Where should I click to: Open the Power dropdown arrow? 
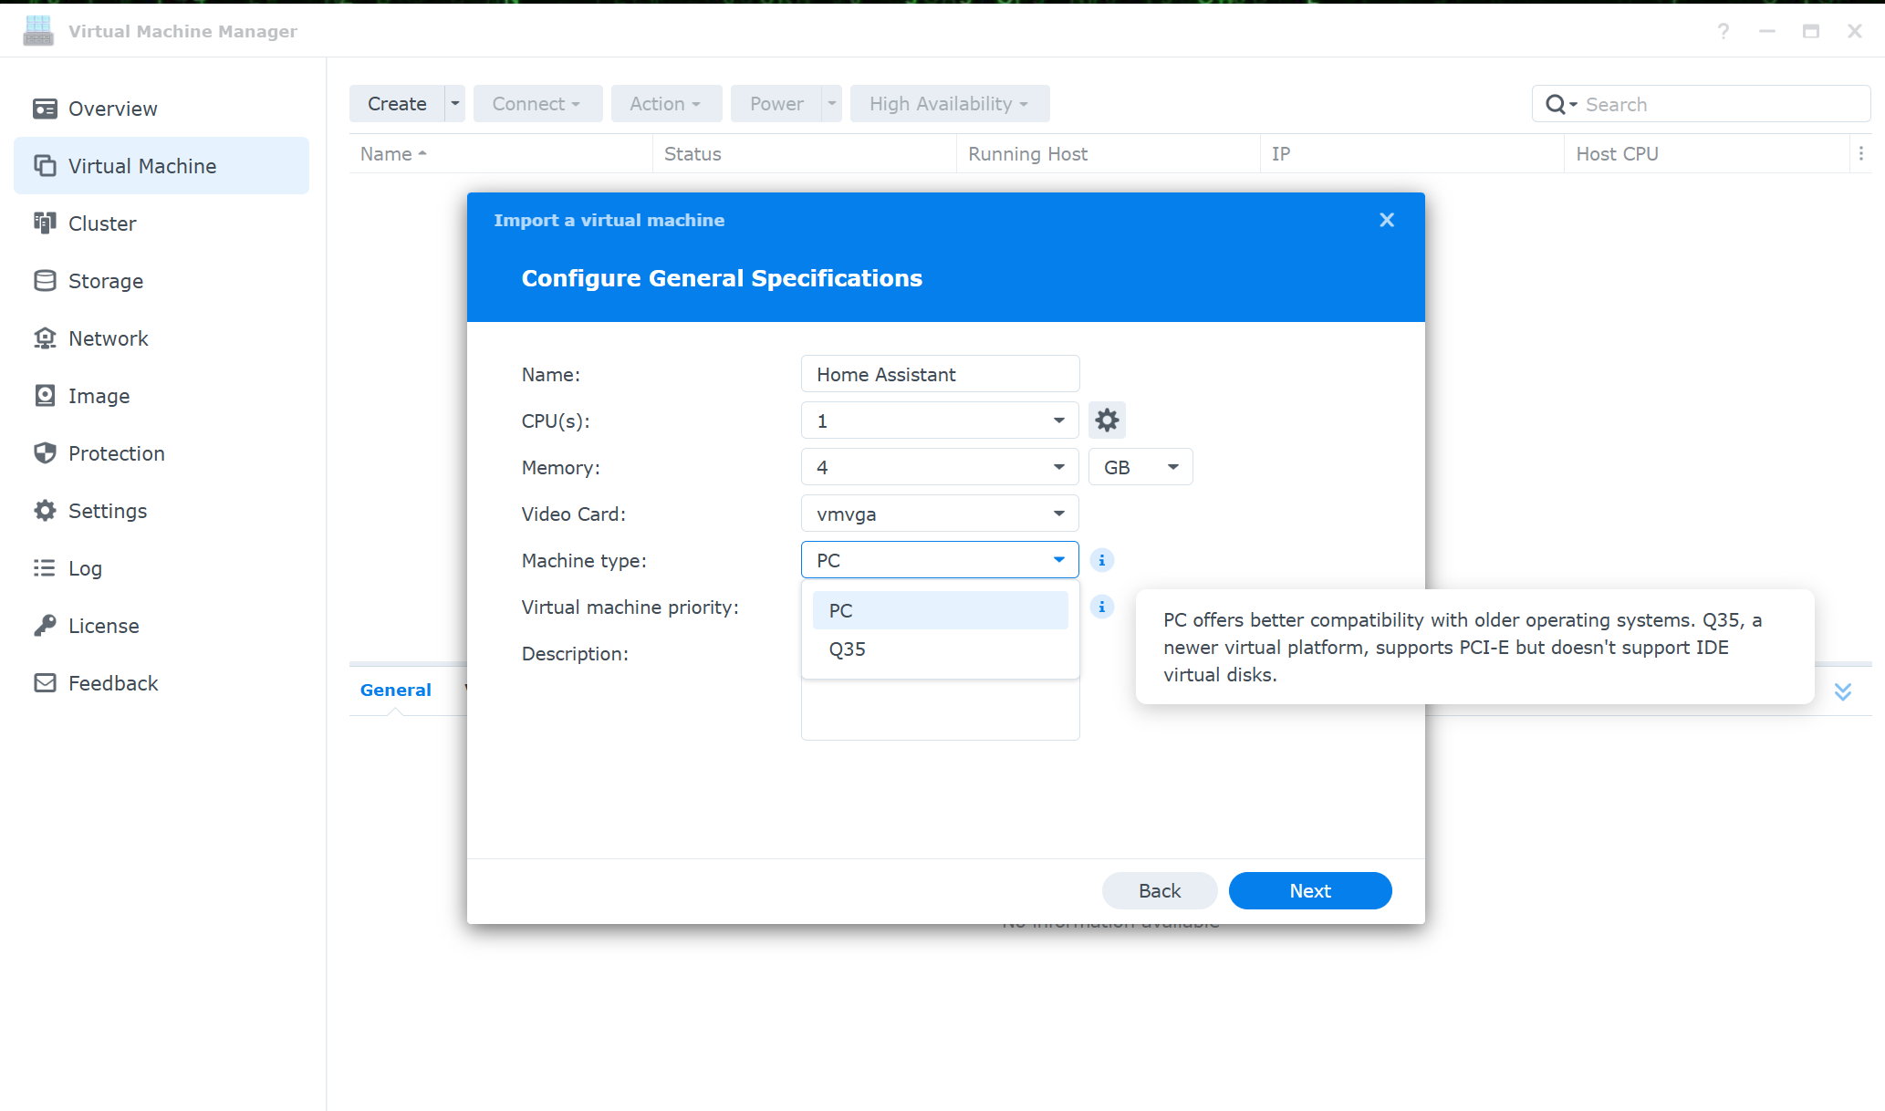click(x=832, y=104)
